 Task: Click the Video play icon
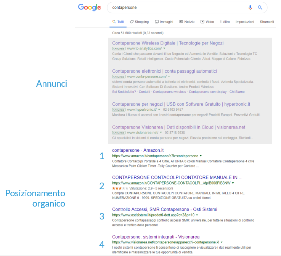click(x=202, y=22)
